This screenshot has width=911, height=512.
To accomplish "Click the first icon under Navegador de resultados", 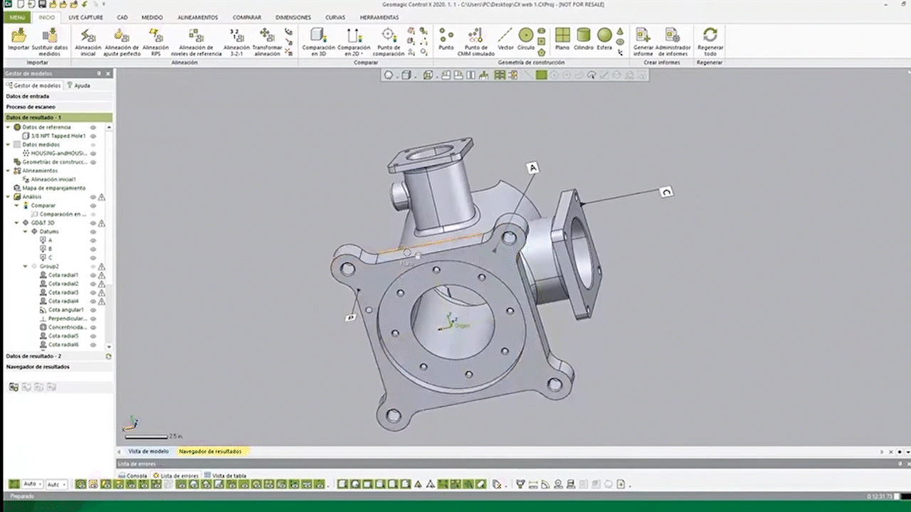I will tap(14, 387).
